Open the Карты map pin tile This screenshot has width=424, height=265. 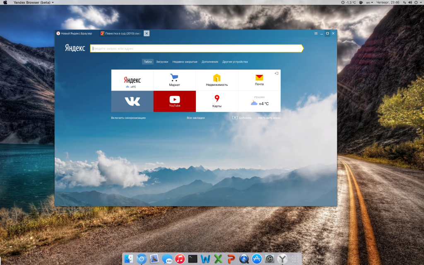pyautogui.click(x=217, y=101)
